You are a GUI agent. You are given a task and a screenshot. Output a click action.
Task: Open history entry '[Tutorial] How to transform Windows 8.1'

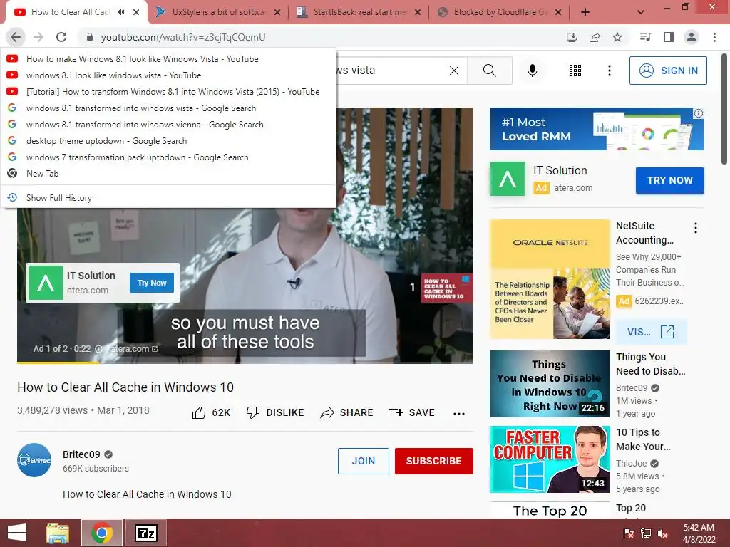[168, 92]
